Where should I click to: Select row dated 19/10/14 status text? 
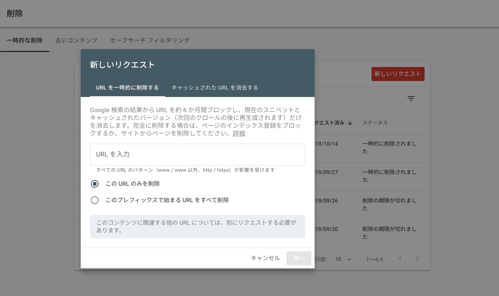390,148
